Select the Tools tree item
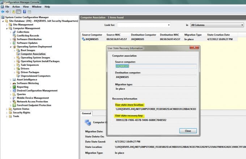 (x=16, y=116)
